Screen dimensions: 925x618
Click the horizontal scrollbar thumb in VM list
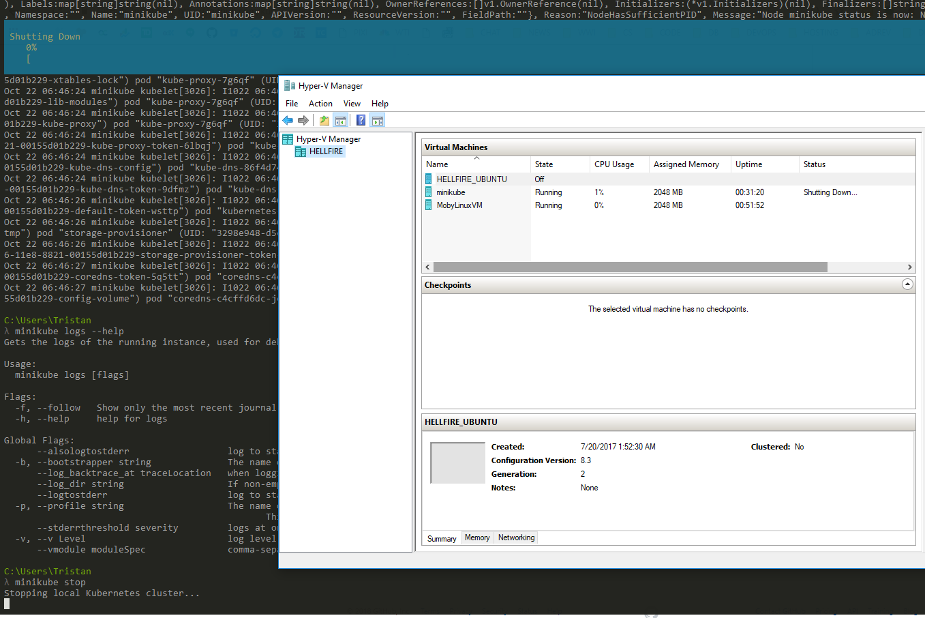[631, 267]
